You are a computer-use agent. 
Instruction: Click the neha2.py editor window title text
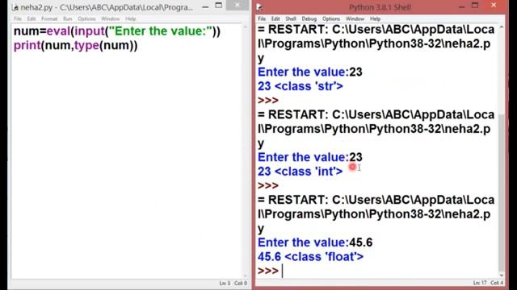[x=107, y=7]
